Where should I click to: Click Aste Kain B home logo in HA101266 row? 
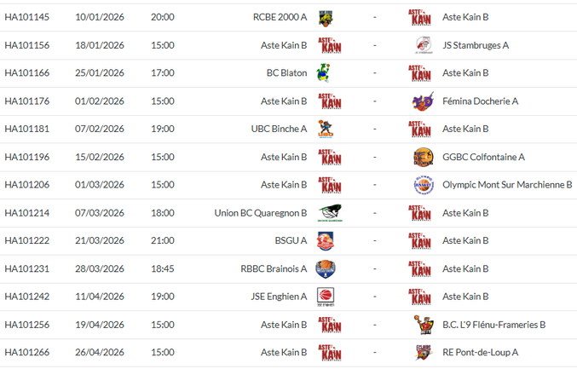tap(330, 353)
